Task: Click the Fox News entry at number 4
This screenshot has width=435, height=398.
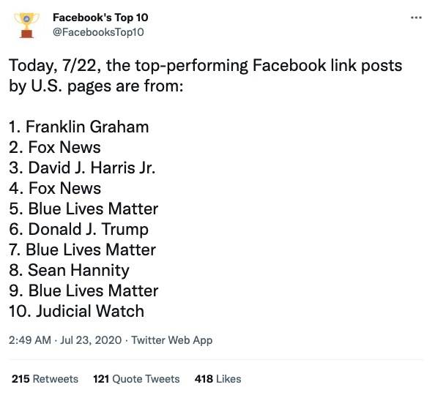Action: pyautogui.click(x=55, y=189)
